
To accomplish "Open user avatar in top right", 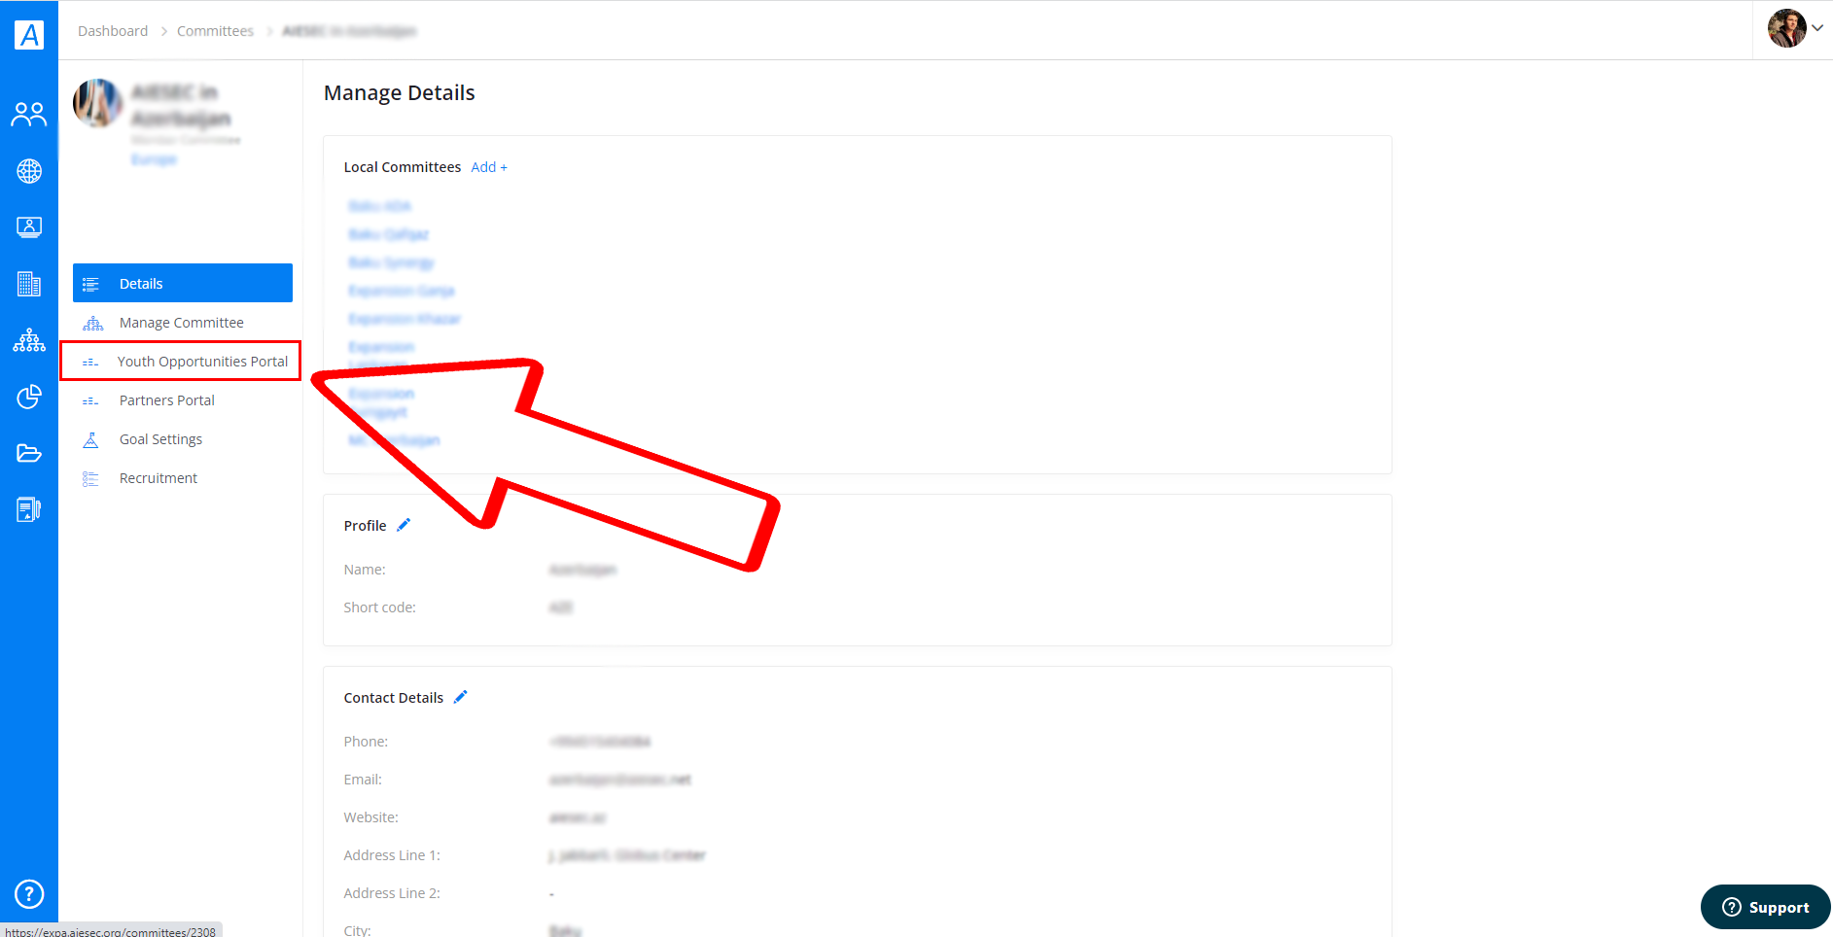I will click(x=1786, y=28).
